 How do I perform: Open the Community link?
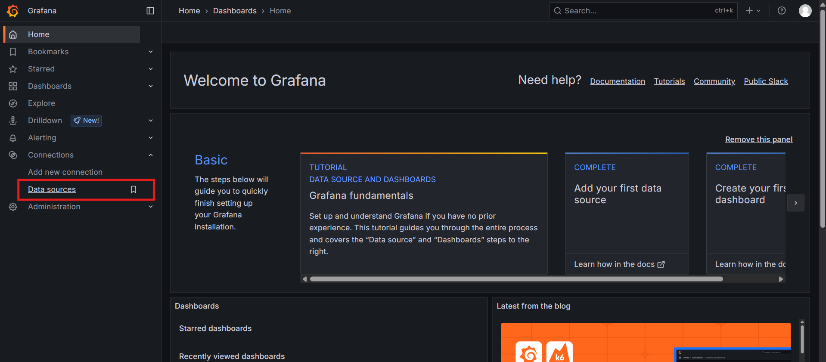coord(714,81)
